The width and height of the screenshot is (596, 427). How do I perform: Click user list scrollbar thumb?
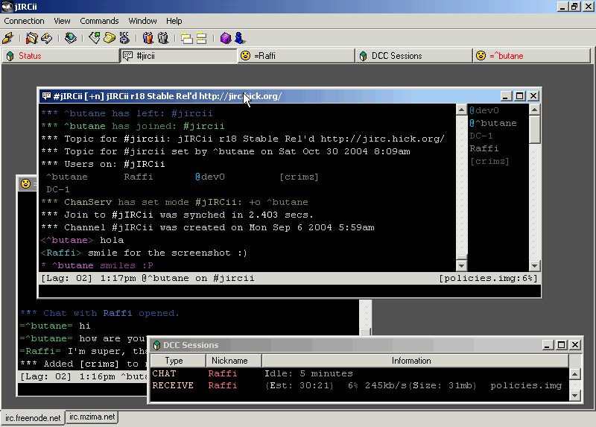534,130
